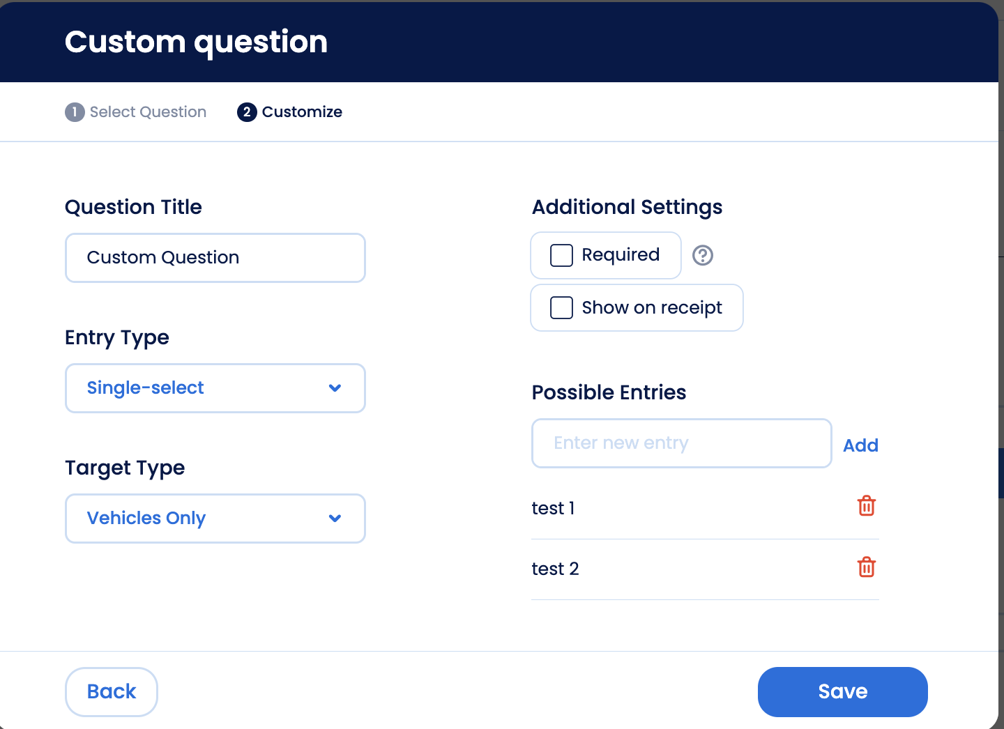Image resolution: width=1004 pixels, height=729 pixels.
Task: Click the step 1 circle icon
Action: [75, 112]
